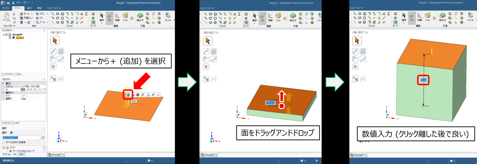477x164 pixels.
Task: Enable the すべてのボディを検索 checkbox
Action: (x=4, y=142)
